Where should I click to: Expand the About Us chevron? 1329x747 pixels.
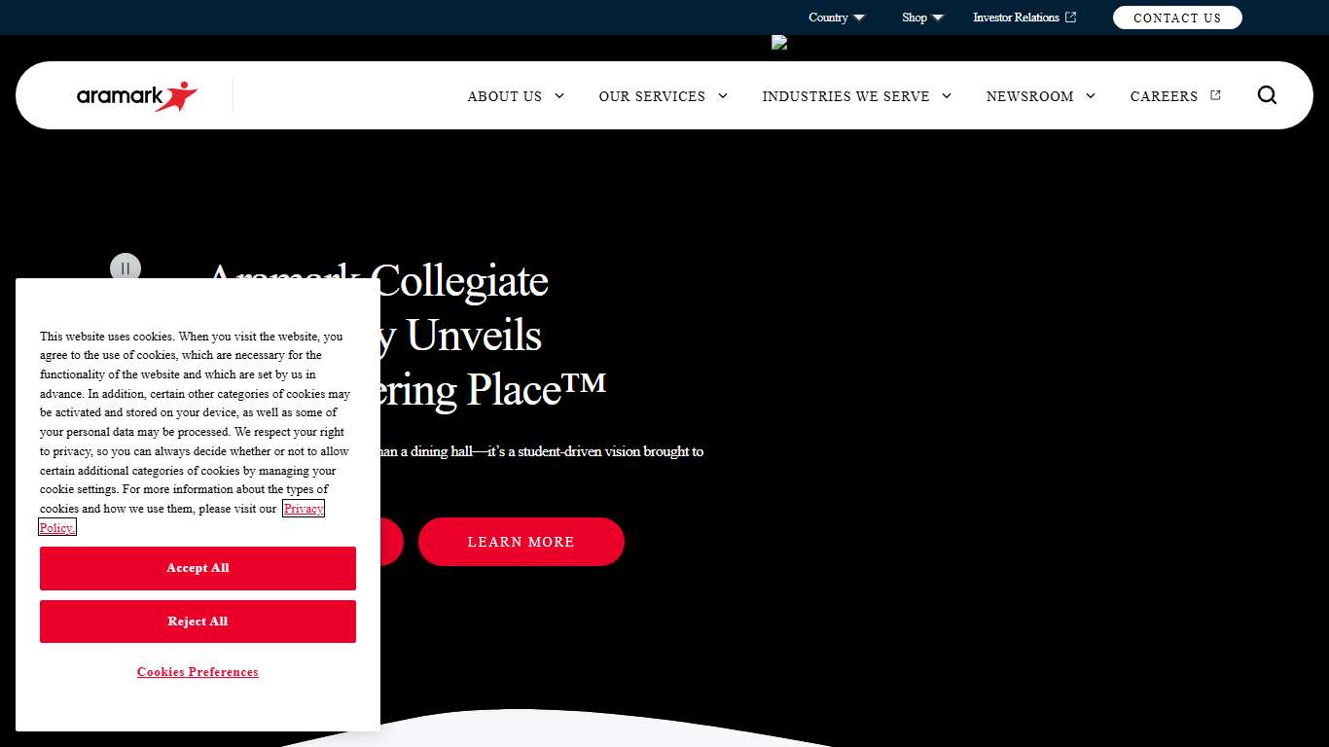(x=559, y=96)
